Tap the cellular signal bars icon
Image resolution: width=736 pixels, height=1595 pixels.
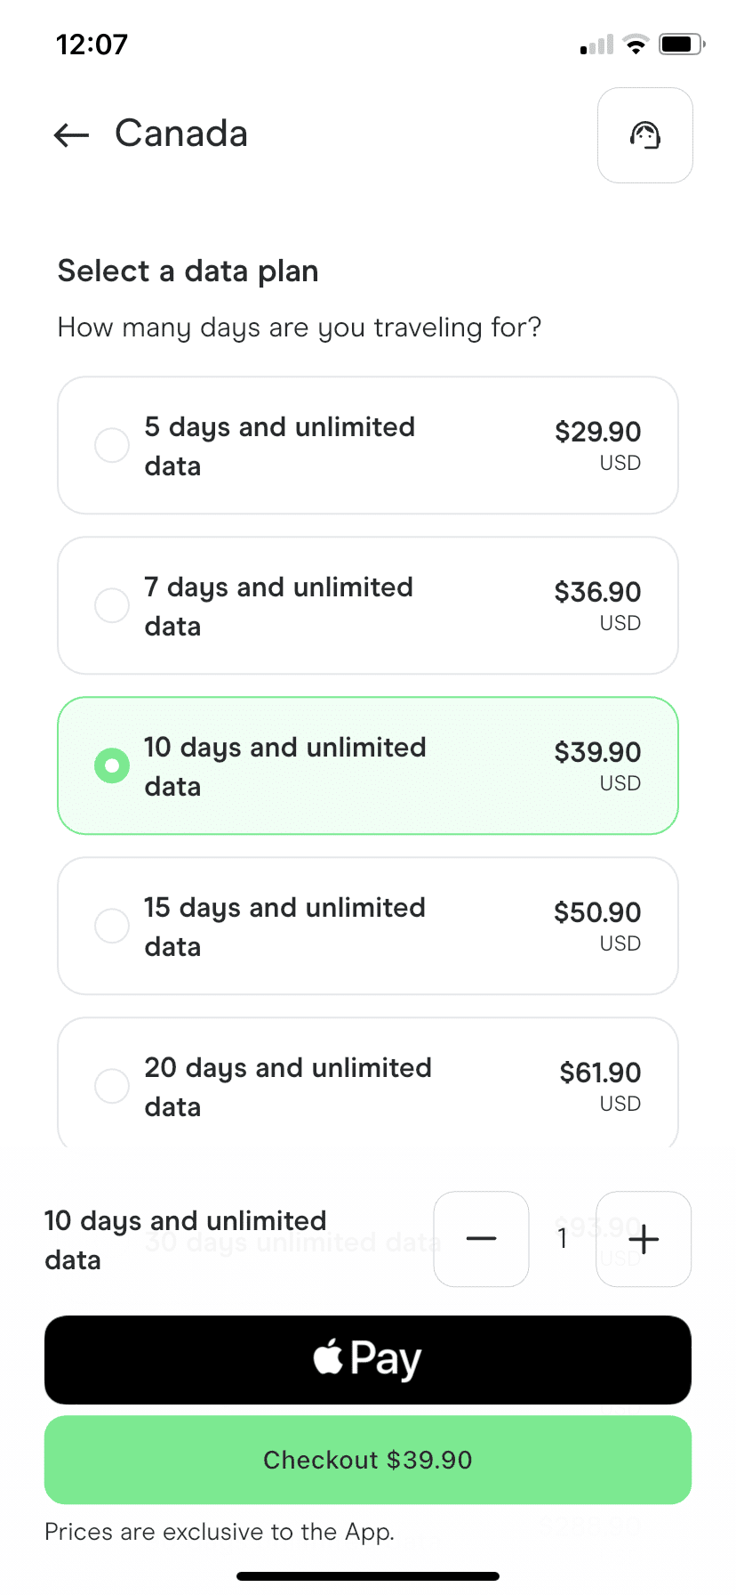[x=596, y=45]
